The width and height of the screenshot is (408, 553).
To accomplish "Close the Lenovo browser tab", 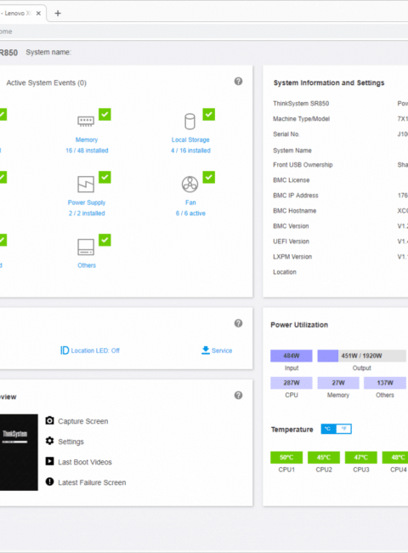I will point(38,14).
